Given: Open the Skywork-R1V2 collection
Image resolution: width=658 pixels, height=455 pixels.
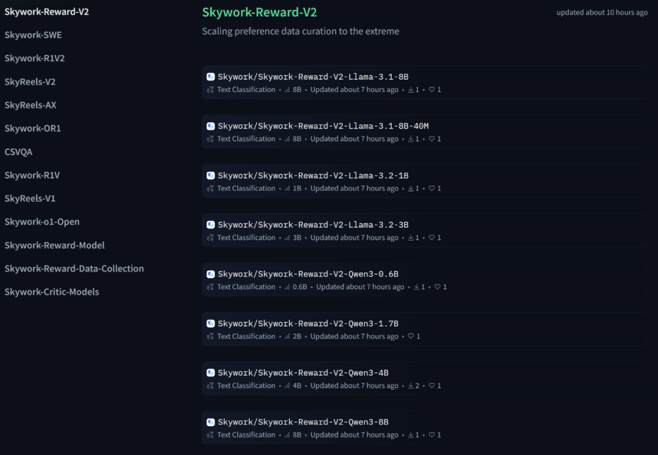Looking at the screenshot, I should click(34, 58).
